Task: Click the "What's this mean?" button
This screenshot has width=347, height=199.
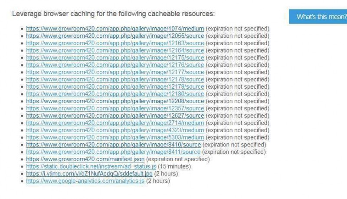Action: (x=318, y=17)
